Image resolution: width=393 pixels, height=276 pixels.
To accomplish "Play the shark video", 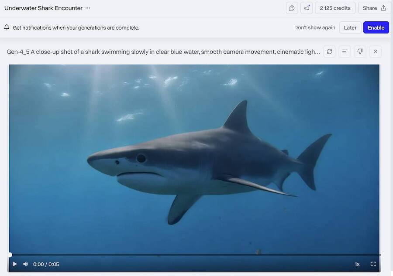I will coord(15,264).
